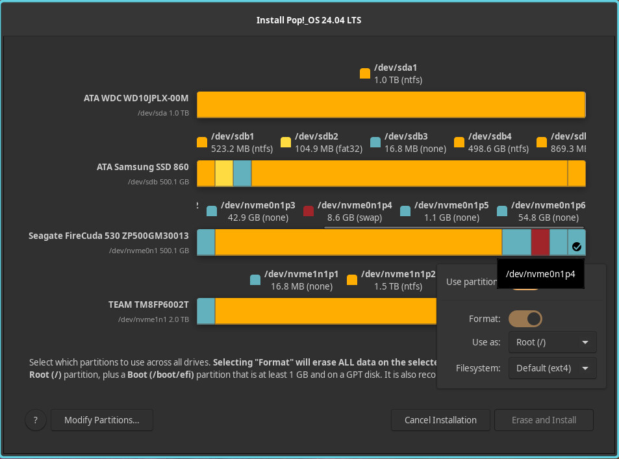Select the first teal segment on Seagate FireCuda bar
This screenshot has height=459, width=619.
click(206, 242)
